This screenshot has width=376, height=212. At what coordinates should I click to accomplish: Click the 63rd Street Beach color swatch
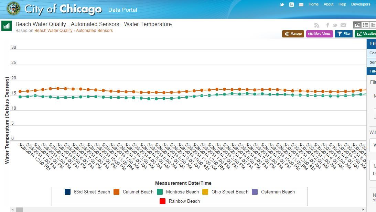pos(68,192)
